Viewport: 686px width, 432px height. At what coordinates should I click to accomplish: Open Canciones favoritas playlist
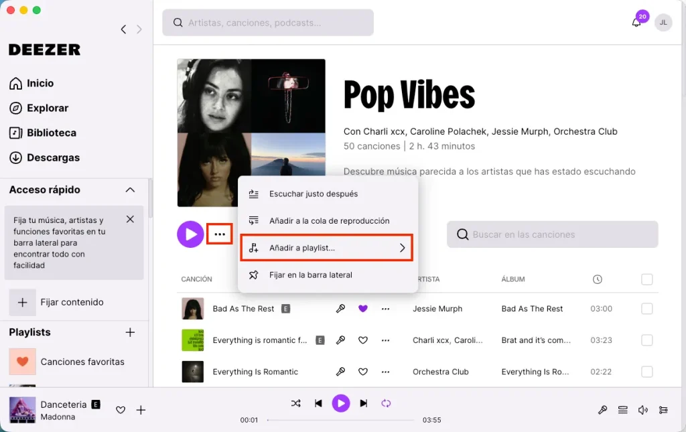[67, 362]
